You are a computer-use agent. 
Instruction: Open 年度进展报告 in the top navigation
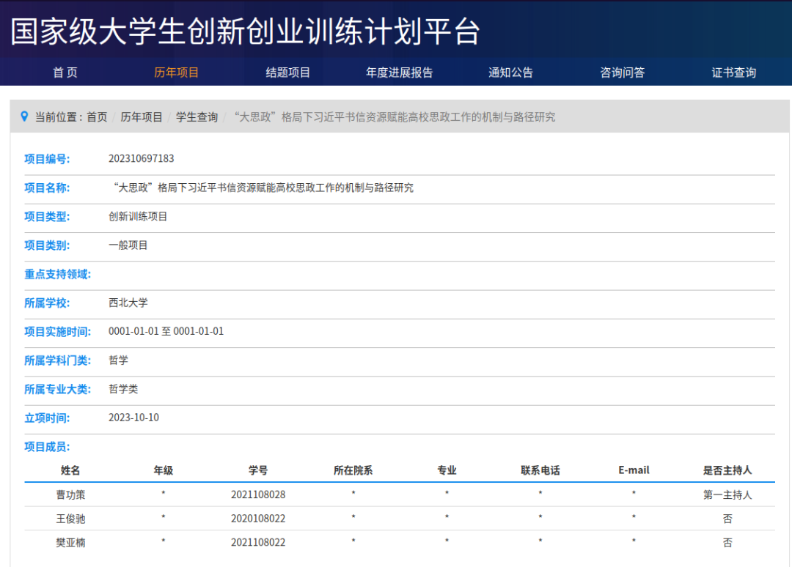tap(400, 73)
